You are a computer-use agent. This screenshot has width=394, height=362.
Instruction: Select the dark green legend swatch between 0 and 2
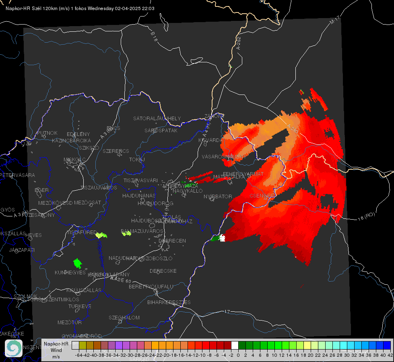(242, 346)
